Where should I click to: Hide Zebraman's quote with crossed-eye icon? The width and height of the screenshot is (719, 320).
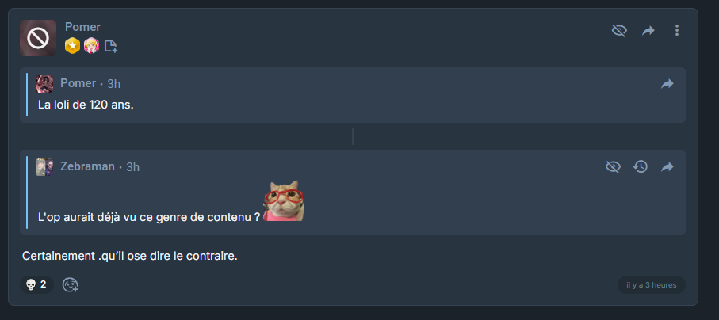click(613, 166)
